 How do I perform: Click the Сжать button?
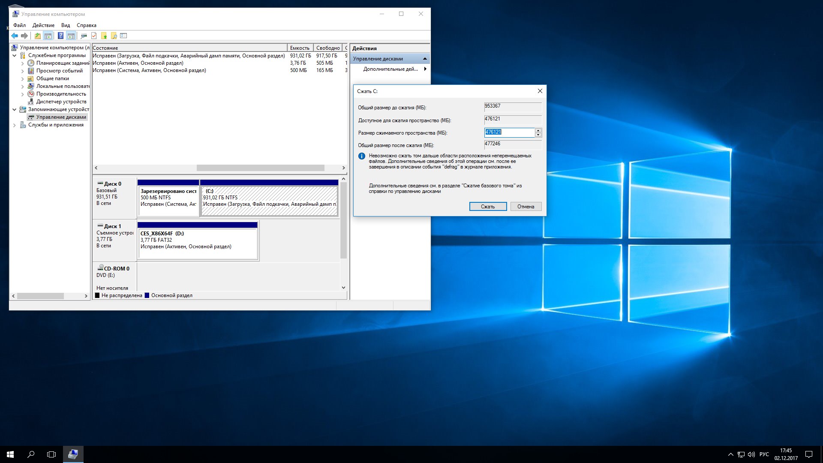[x=488, y=207]
